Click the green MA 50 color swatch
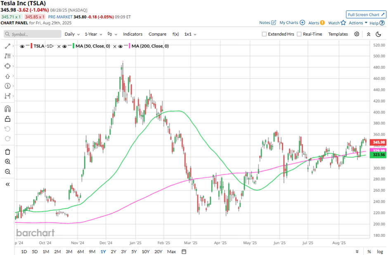The height and width of the screenshot is (255, 388). pyautogui.click(x=73, y=46)
